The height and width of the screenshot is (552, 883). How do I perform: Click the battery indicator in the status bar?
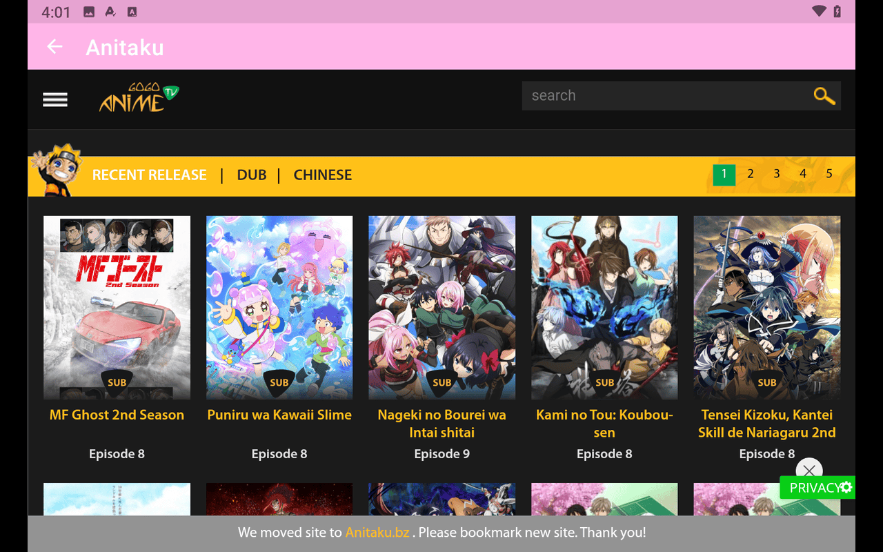pos(838,11)
